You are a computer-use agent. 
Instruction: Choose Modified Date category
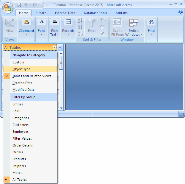(x=30, y=90)
